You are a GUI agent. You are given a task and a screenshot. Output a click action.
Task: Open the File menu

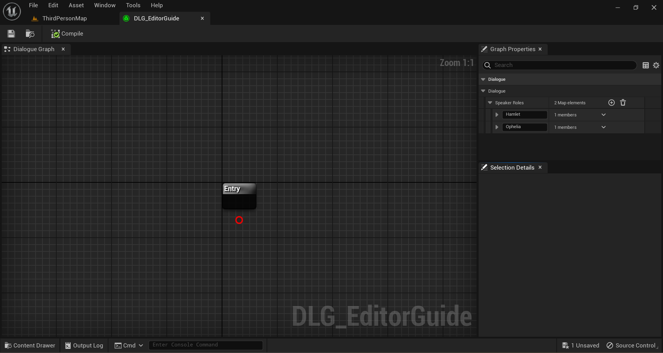[x=33, y=5]
